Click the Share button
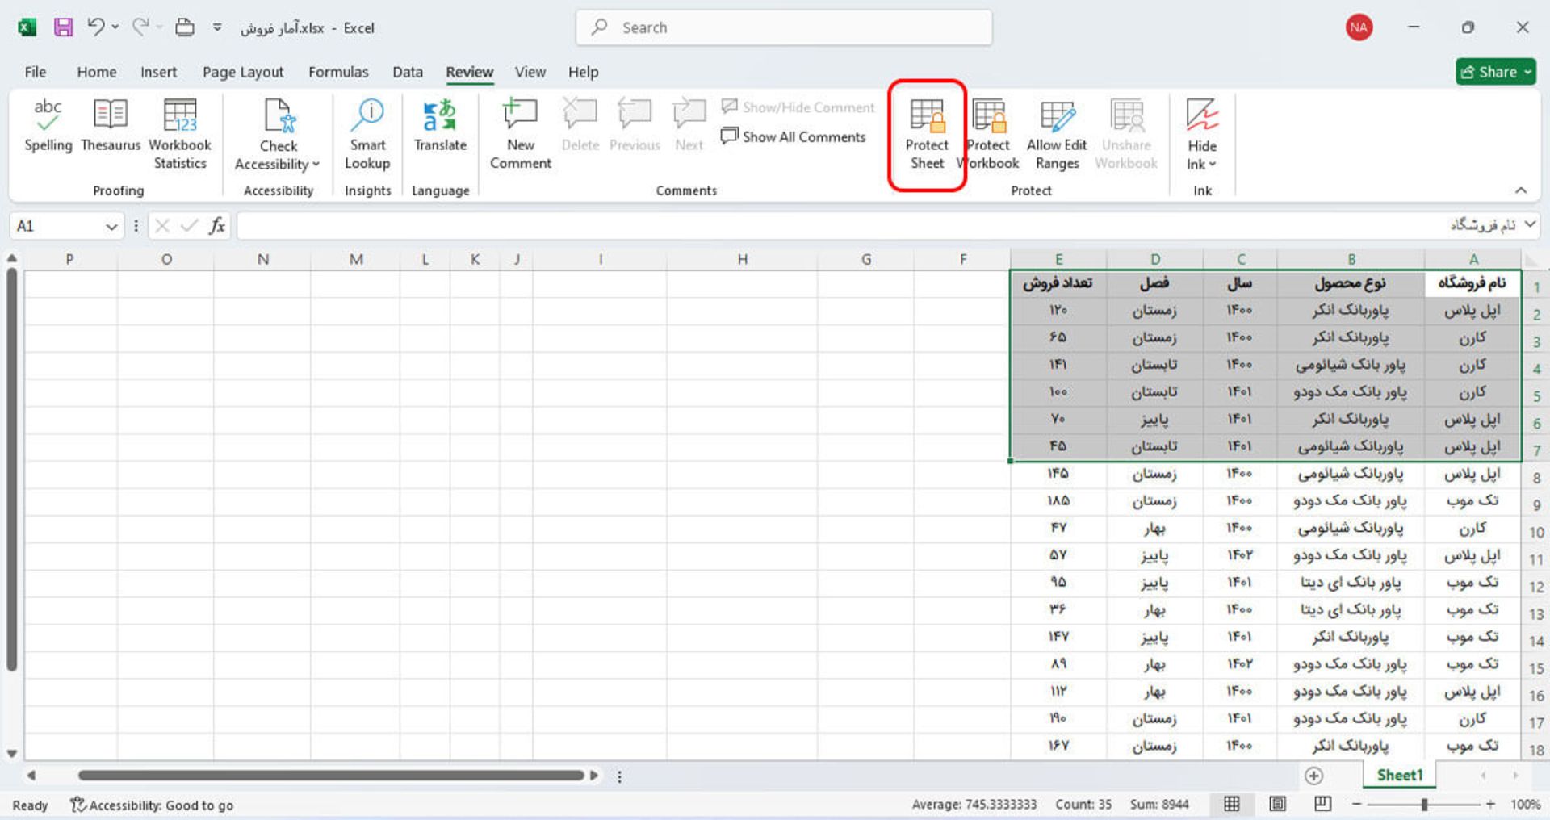The height and width of the screenshot is (820, 1550). [1495, 72]
